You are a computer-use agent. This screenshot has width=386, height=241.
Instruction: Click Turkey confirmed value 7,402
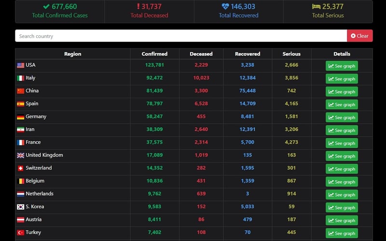pyautogui.click(x=154, y=232)
